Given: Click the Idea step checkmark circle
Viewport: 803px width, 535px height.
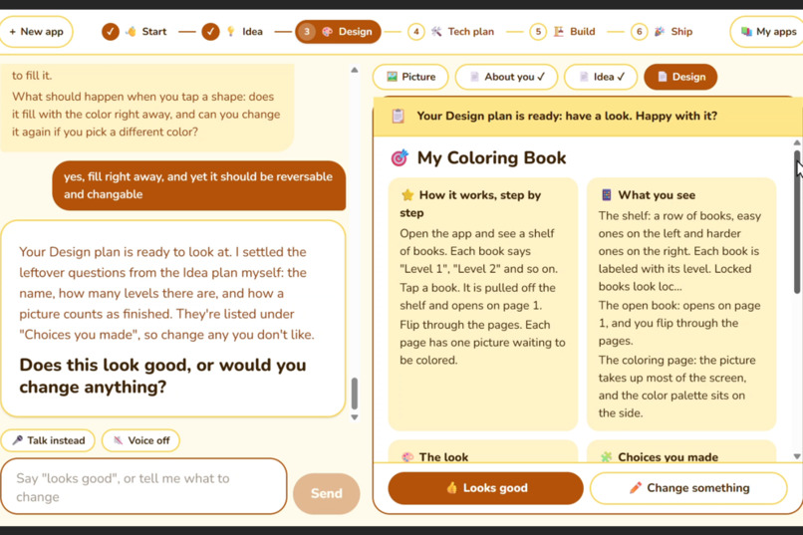Looking at the screenshot, I should point(210,32).
